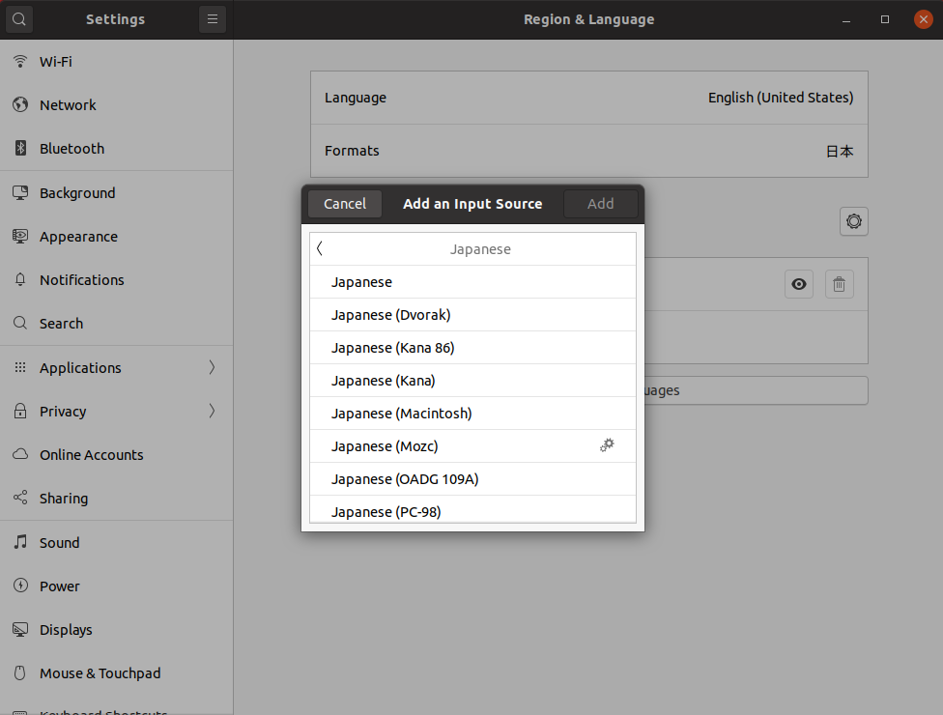Click the Sound music note icon
Image resolution: width=943 pixels, height=715 pixels.
[20, 542]
